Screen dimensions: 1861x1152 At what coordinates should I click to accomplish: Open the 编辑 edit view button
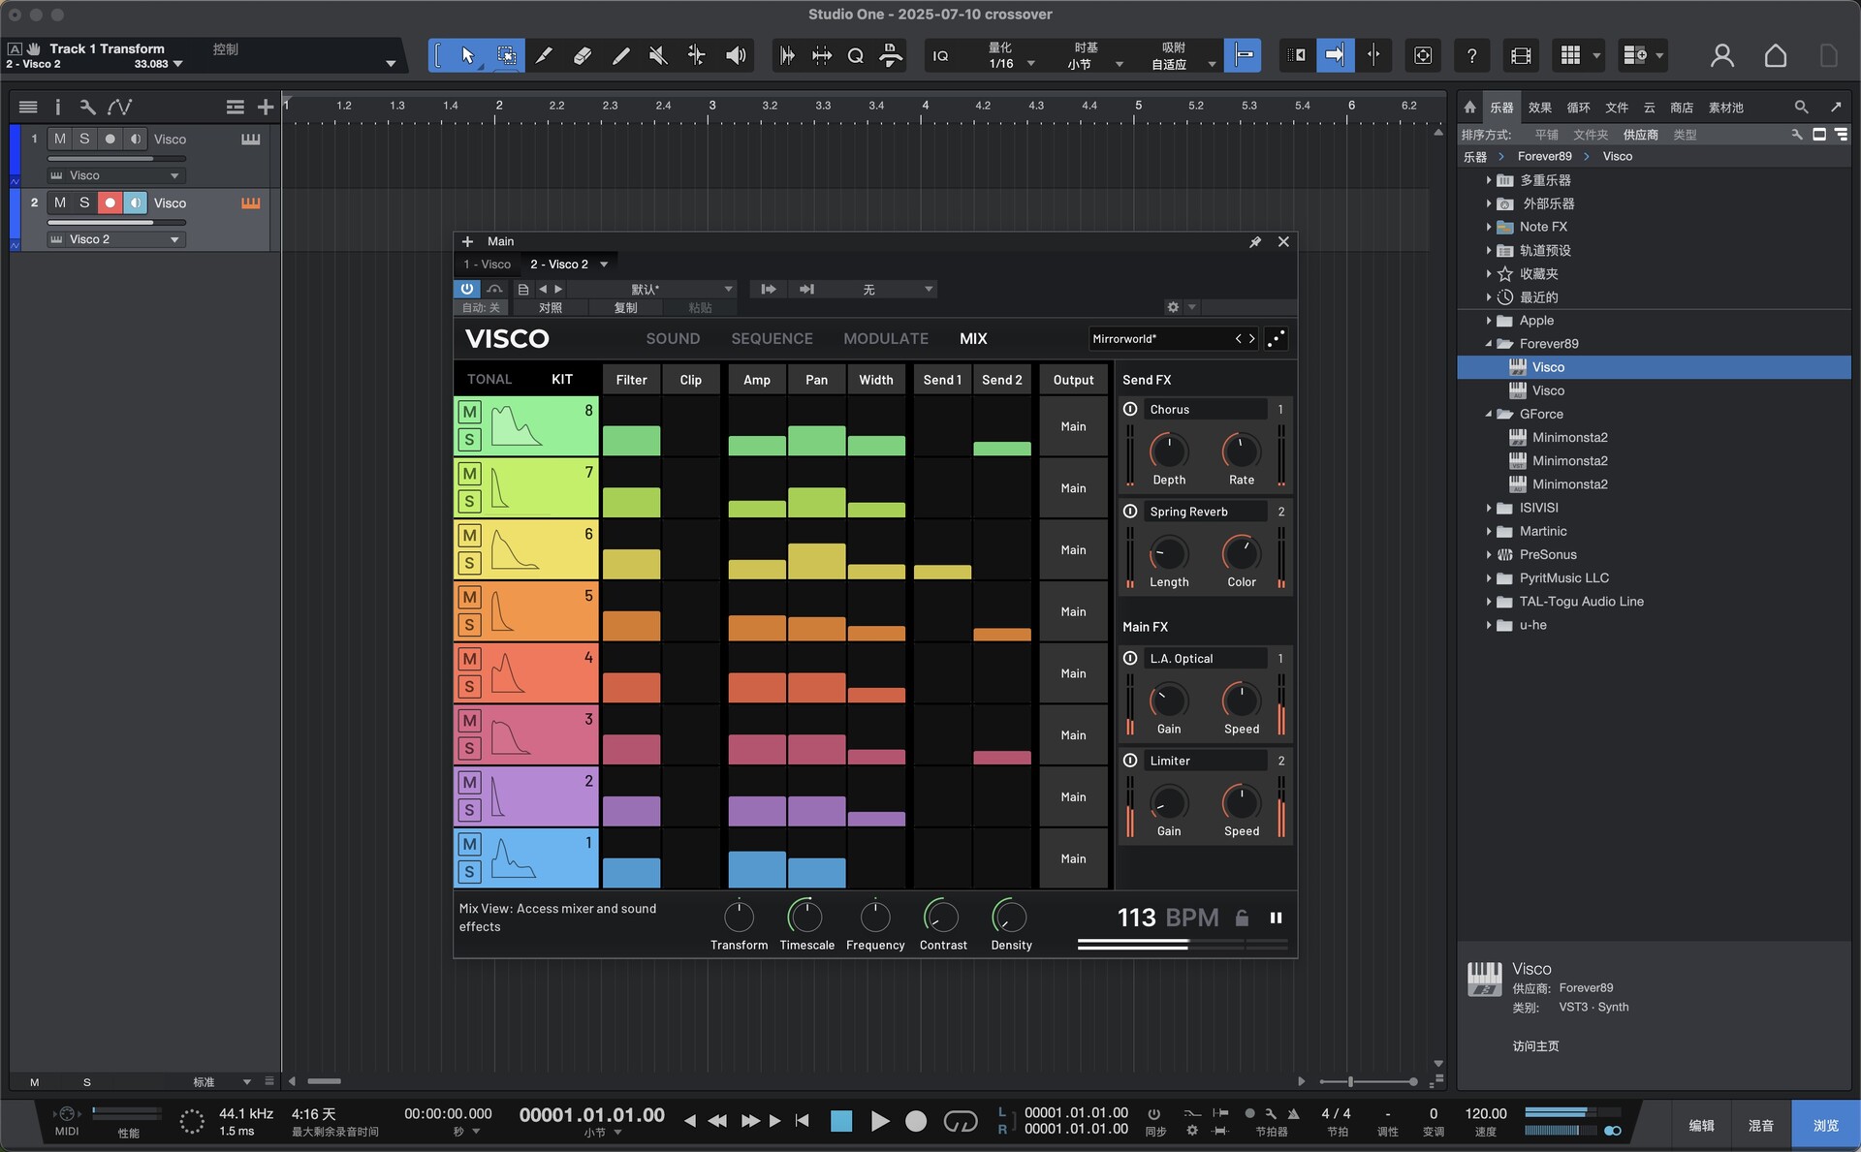[1701, 1125]
